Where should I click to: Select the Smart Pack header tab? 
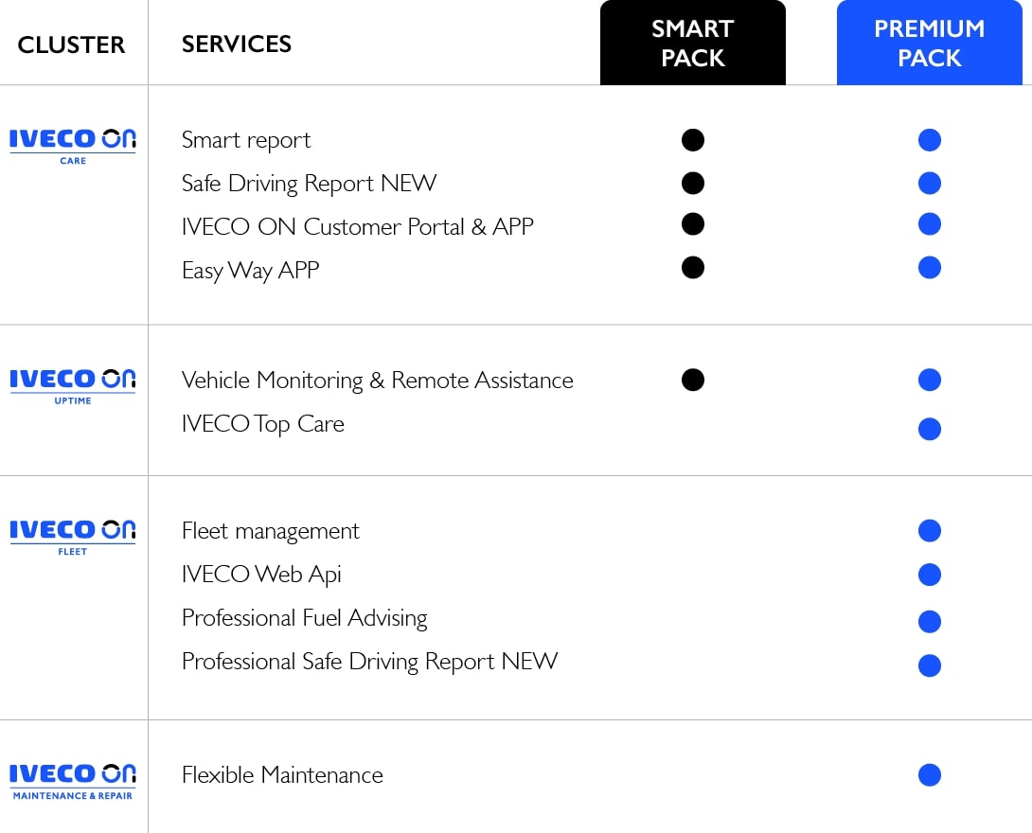[x=693, y=44]
